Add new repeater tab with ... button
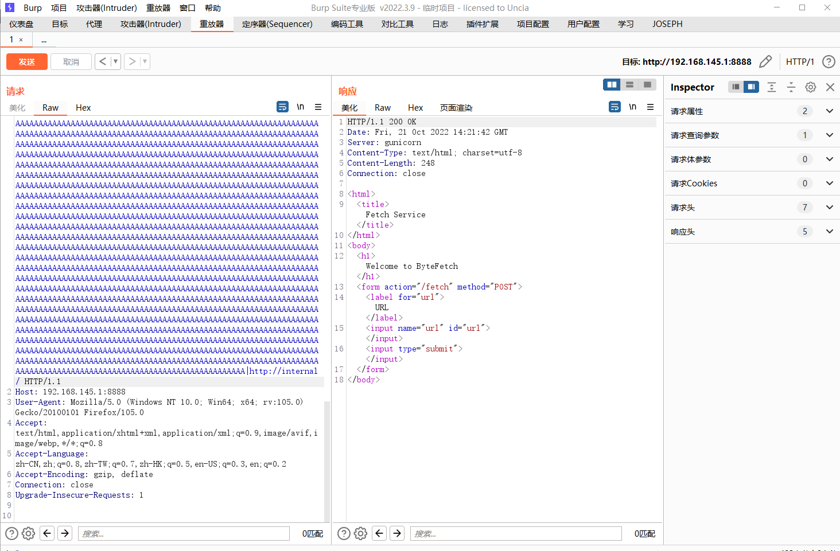 [x=44, y=40]
